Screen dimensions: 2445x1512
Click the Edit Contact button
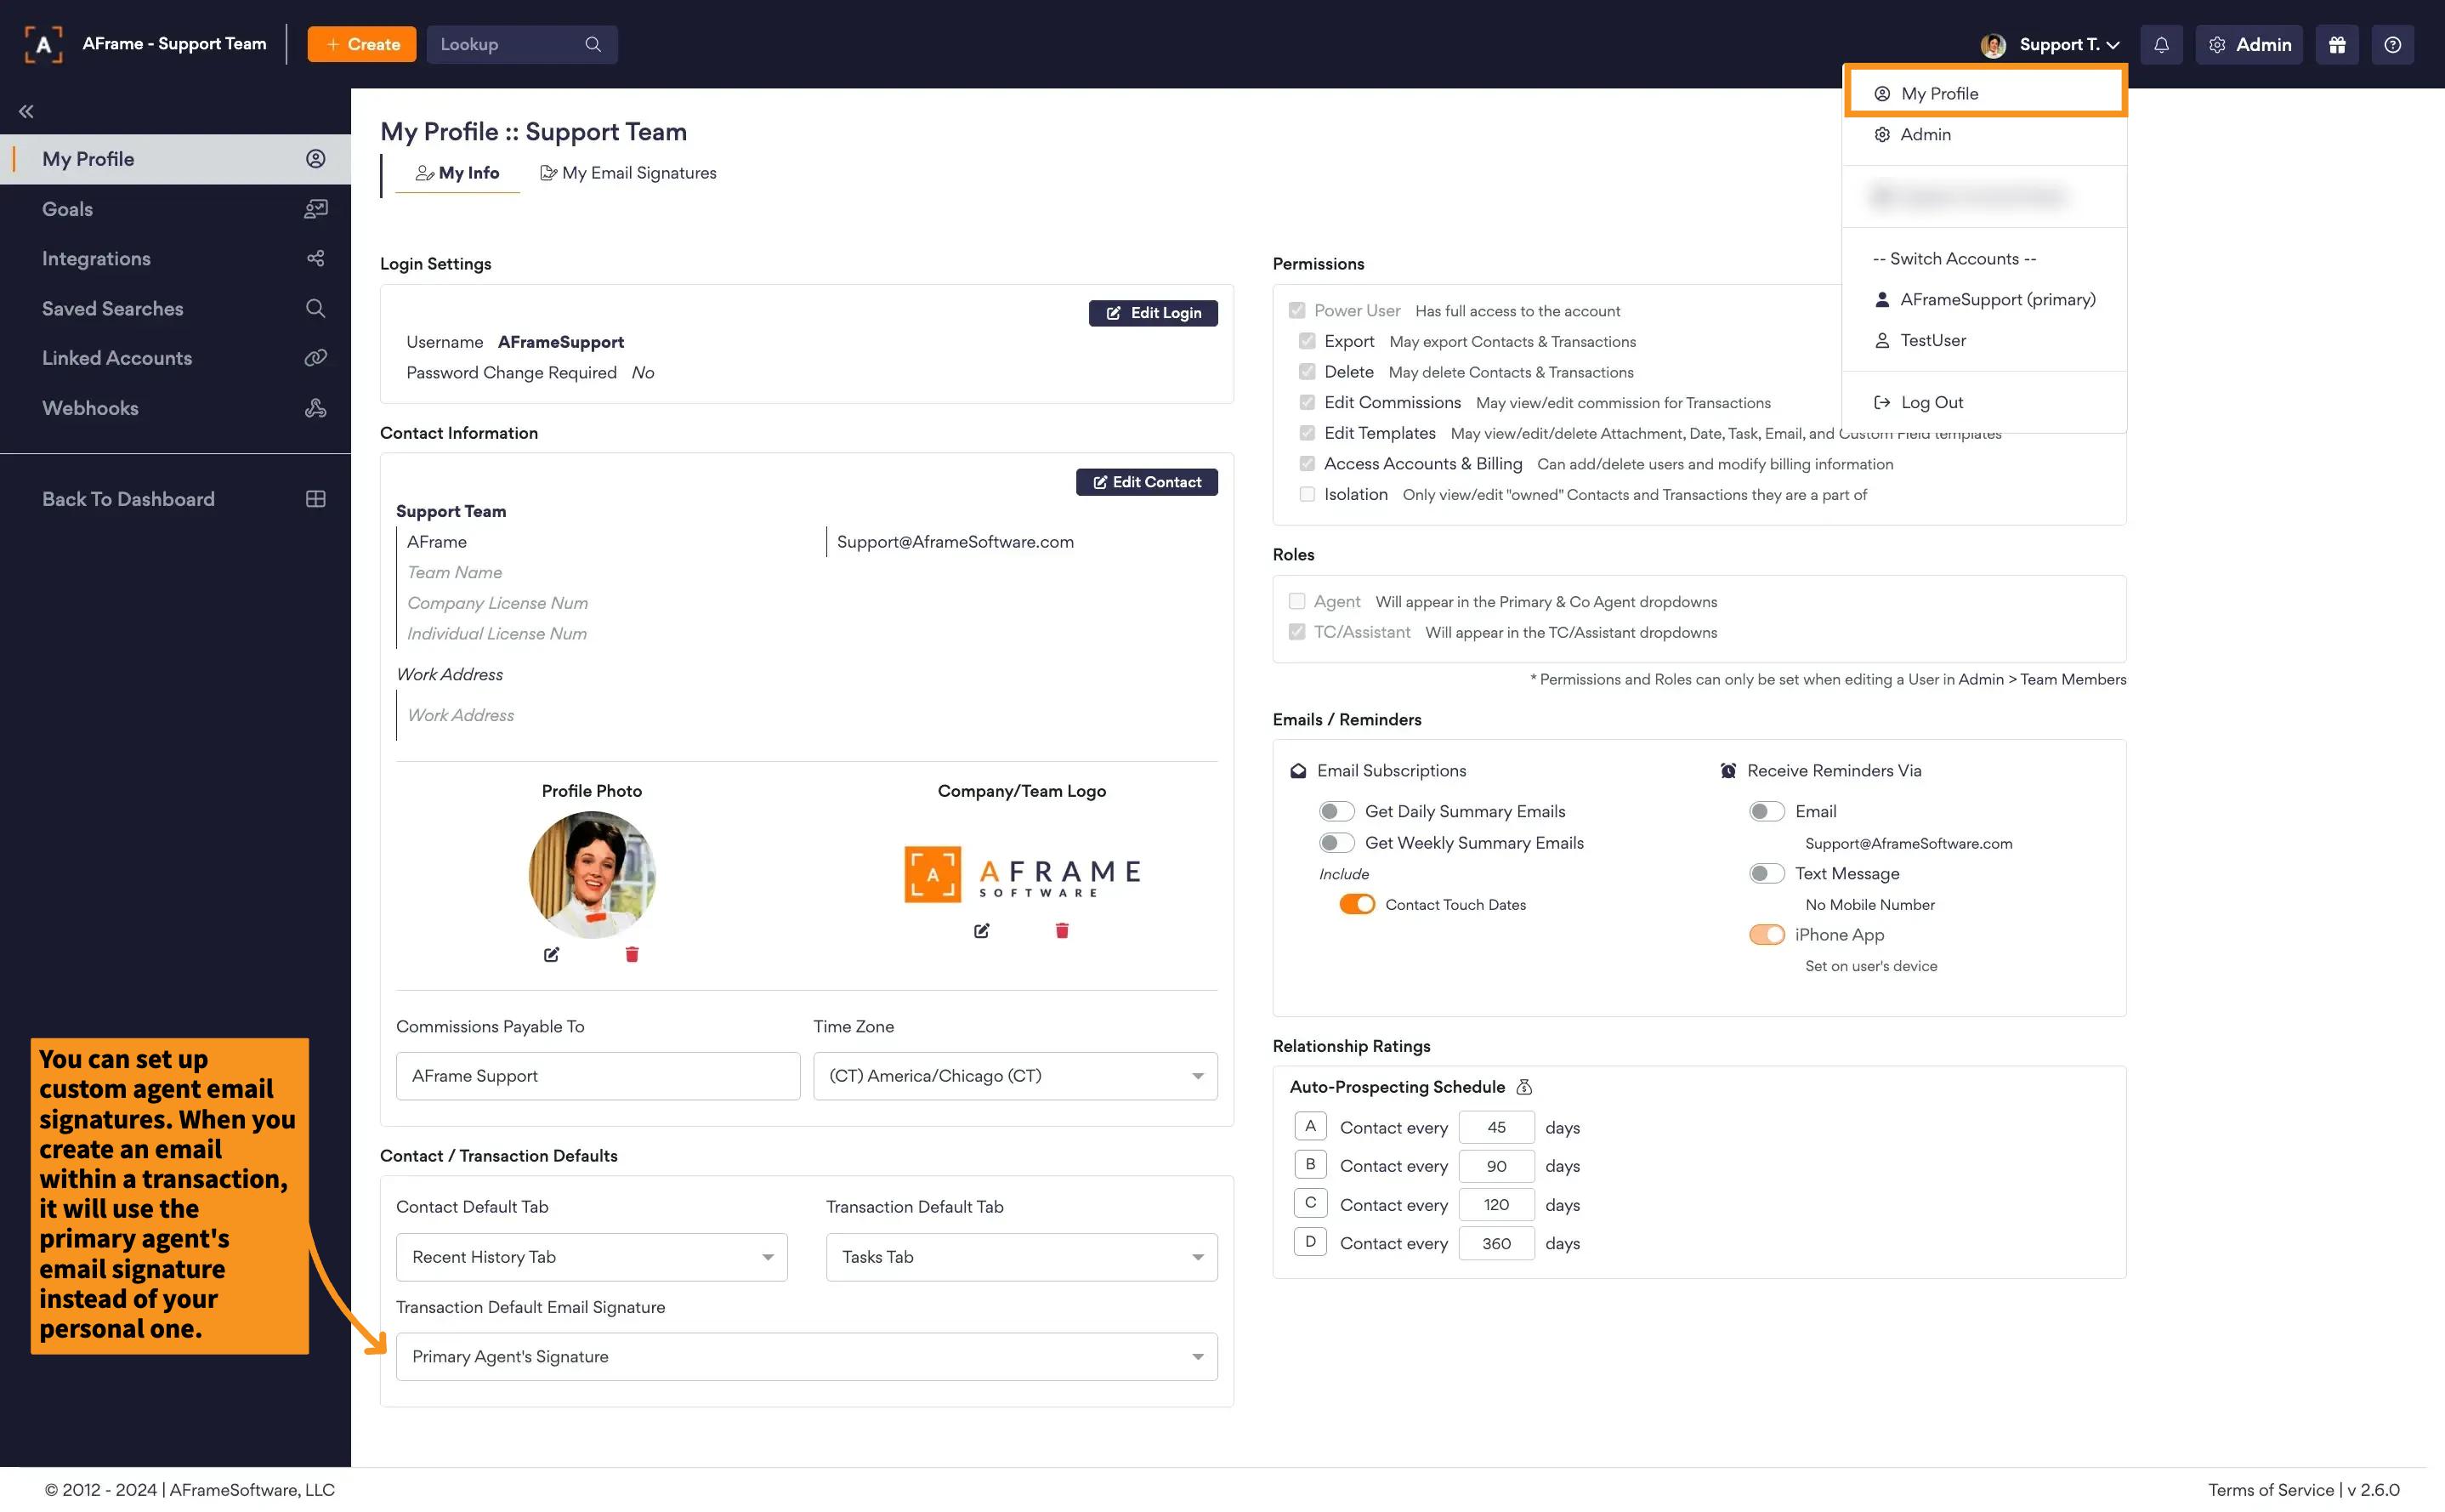(1147, 482)
